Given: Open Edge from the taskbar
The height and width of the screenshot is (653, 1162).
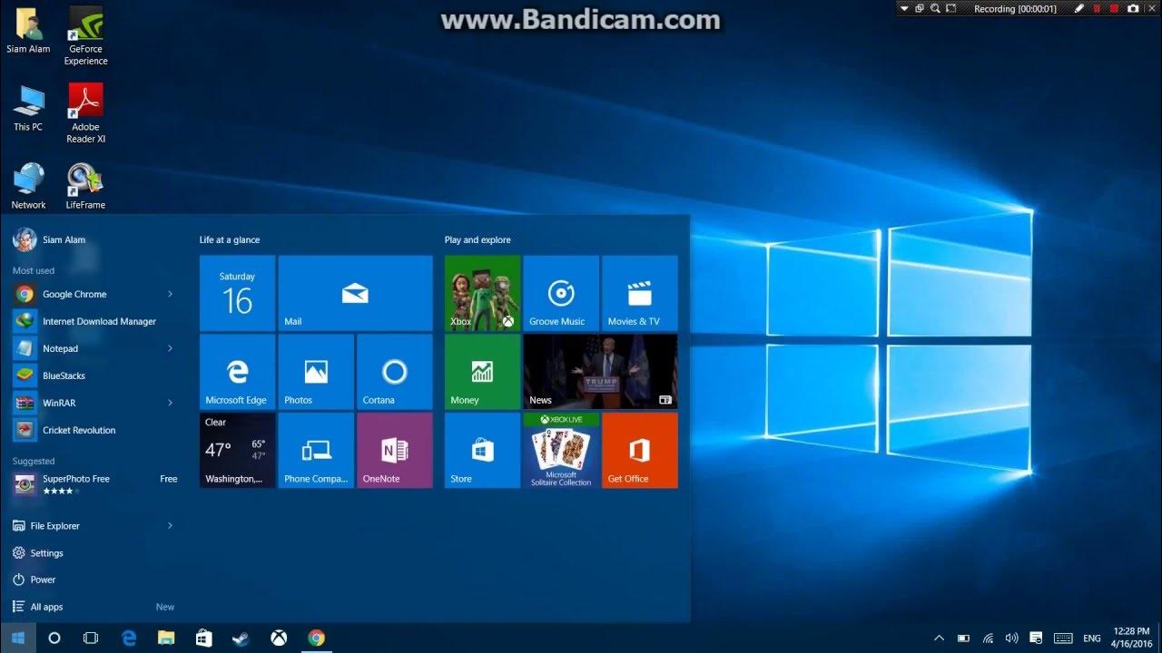Looking at the screenshot, I should coord(129,638).
